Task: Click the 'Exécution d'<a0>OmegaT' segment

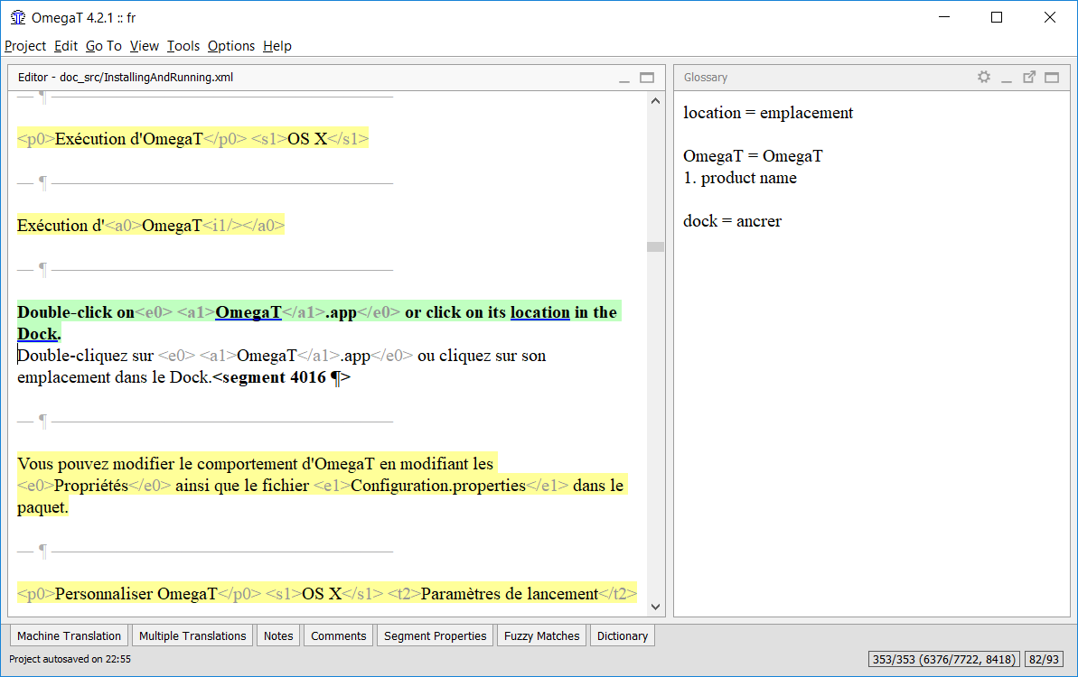Action: 151,225
